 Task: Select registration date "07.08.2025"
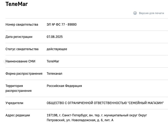pos(55,37)
